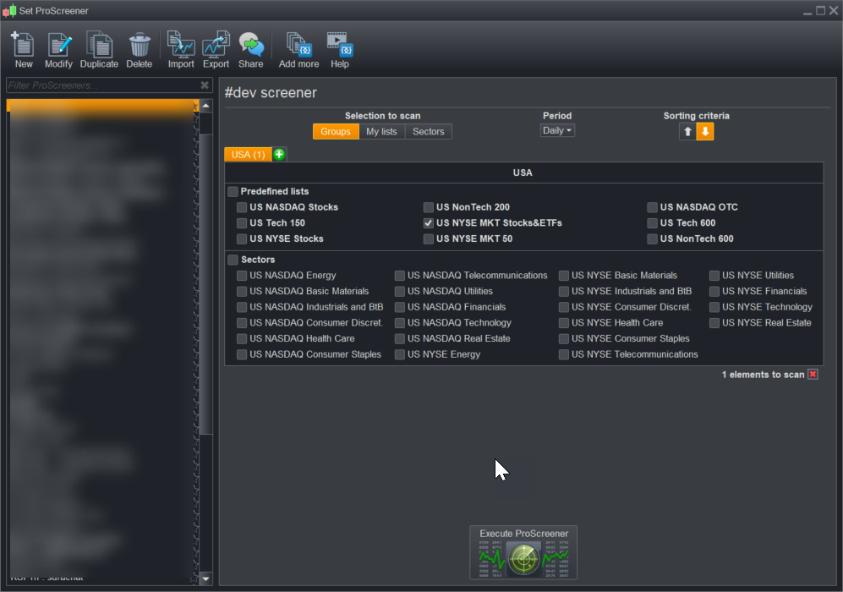
Task: Click screener list scrollbar up arrow
Action: (206, 106)
